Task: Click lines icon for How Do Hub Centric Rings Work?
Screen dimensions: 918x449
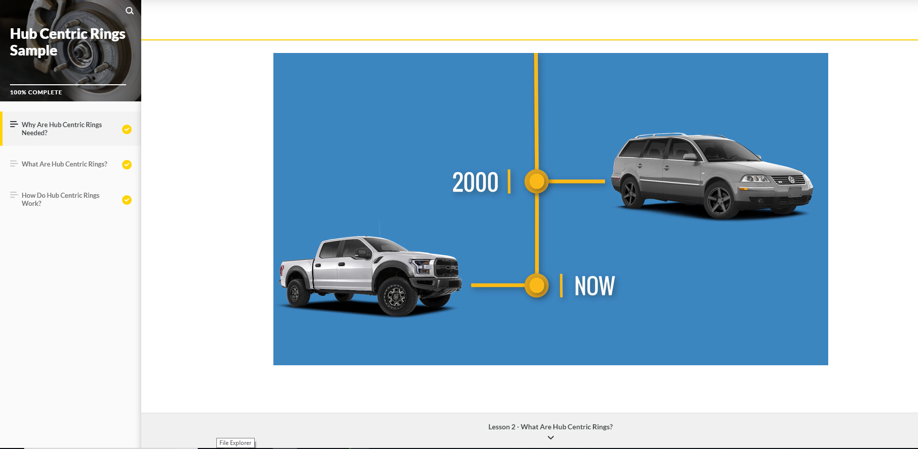Action: (14, 195)
